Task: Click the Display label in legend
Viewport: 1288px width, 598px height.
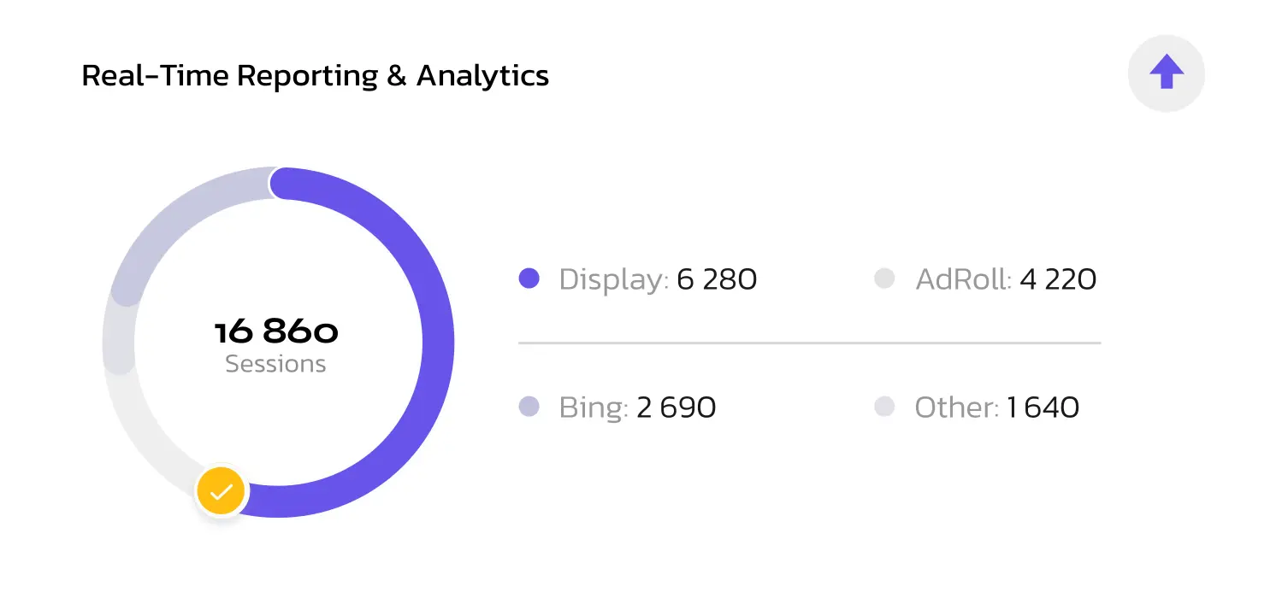Action: [614, 280]
